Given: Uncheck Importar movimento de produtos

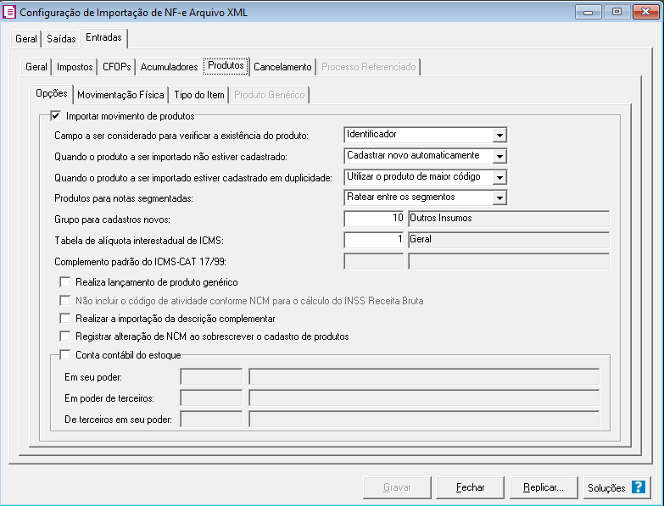Looking at the screenshot, I should click(x=57, y=116).
